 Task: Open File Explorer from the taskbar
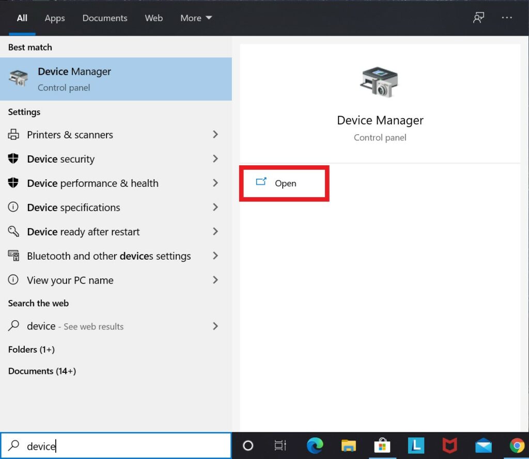(349, 446)
